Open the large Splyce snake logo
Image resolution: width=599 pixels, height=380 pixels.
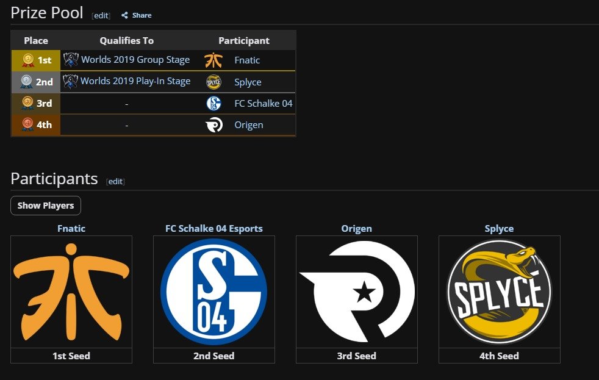pos(500,292)
